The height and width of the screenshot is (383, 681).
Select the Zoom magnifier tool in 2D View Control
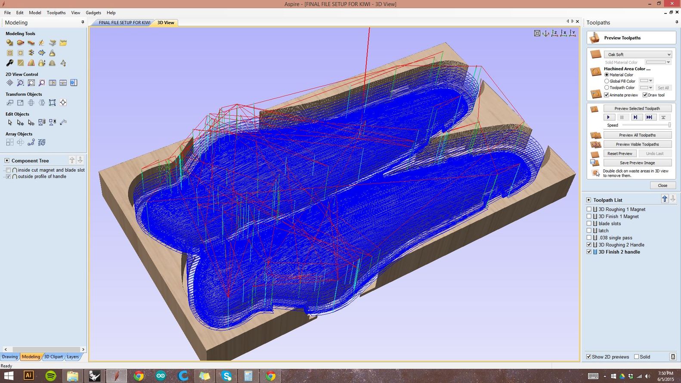pyautogui.click(x=20, y=83)
